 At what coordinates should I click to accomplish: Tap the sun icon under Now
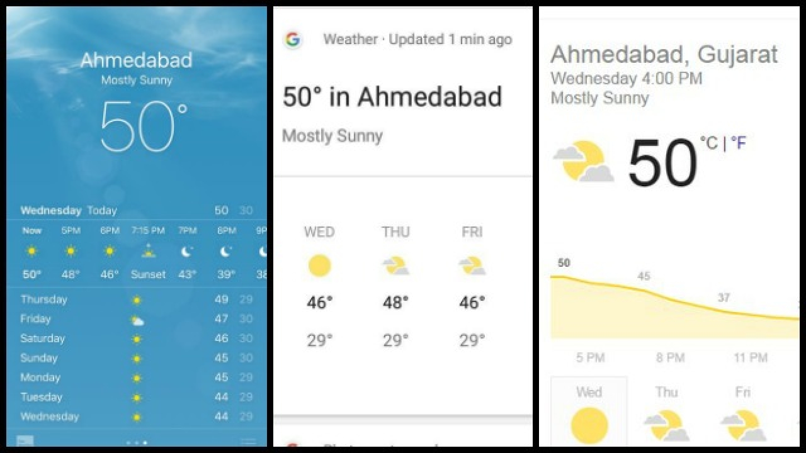coord(31,252)
